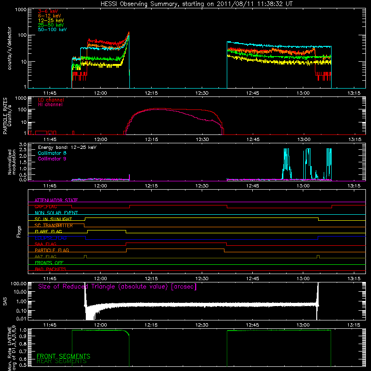Click the 'Size of Reduced Triangle' magenta caption

pyautogui.click(x=117, y=287)
